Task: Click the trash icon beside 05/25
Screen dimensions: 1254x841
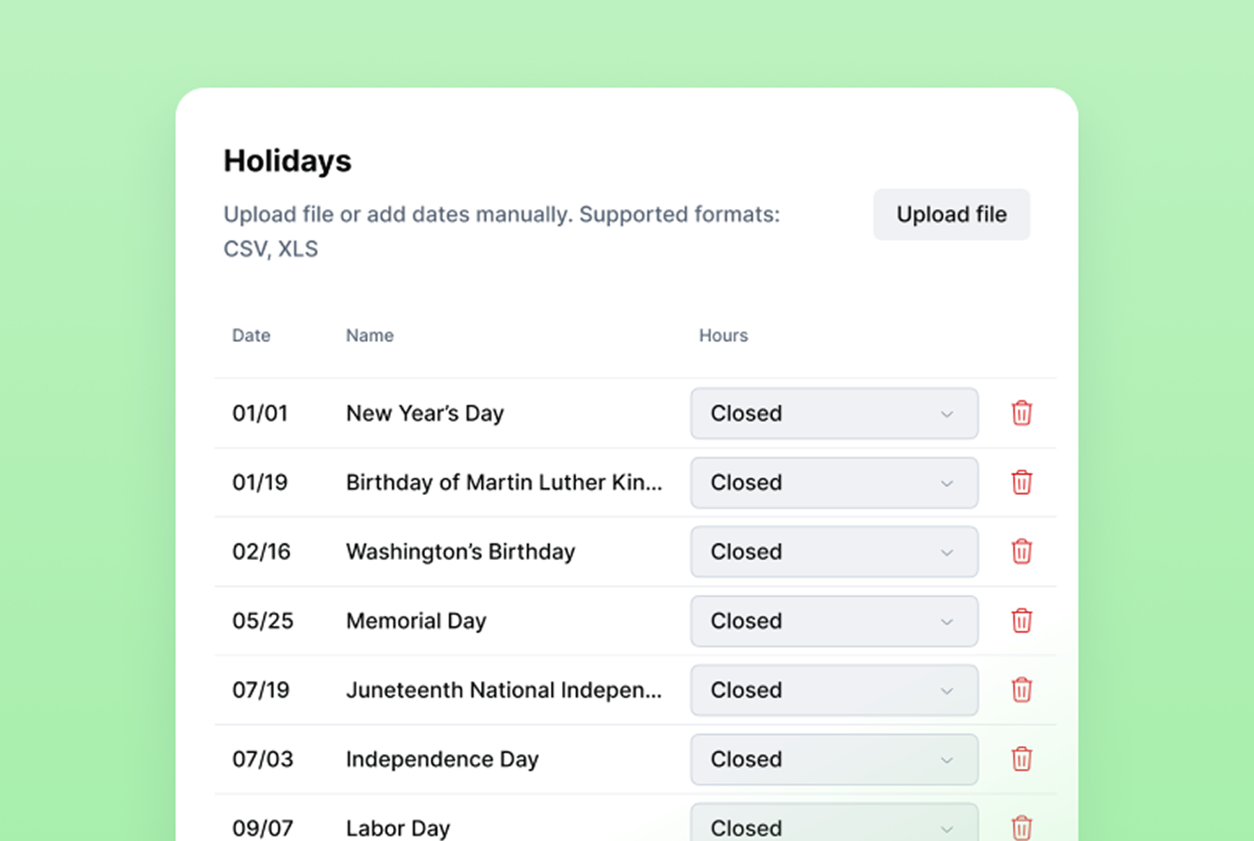Action: click(x=1021, y=621)
